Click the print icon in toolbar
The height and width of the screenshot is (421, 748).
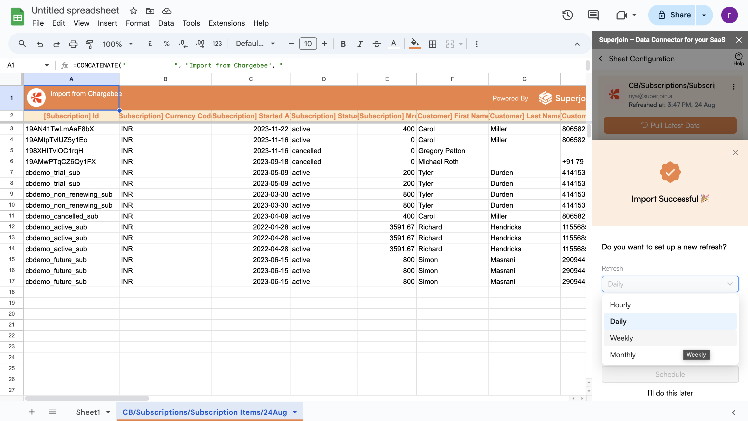coord(73,44)
